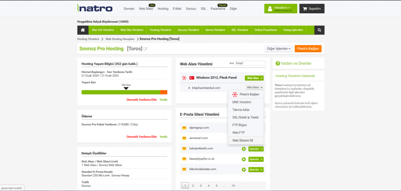Select Plesk'e Bağlan in the dropdown menu

pyautogui.click(x=246, y=95)
